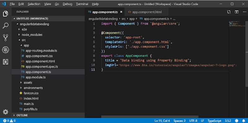The width and height of the screenshot is (248, 123).
Task: Click the VS Code logo in title bar
Action: click(x=4, y=4)
